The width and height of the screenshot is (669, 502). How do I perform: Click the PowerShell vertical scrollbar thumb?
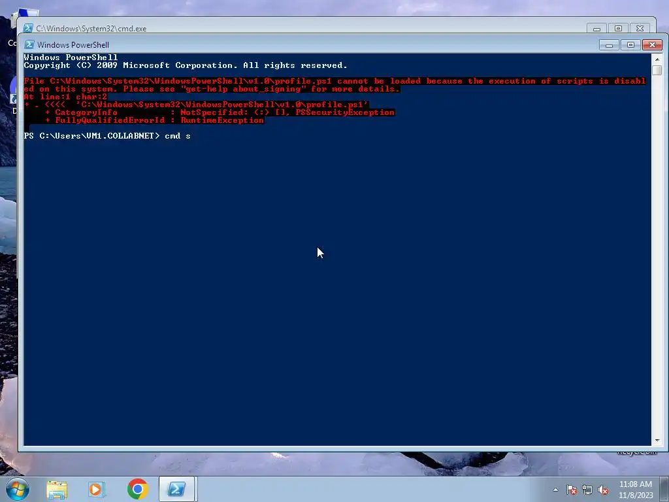657,71
